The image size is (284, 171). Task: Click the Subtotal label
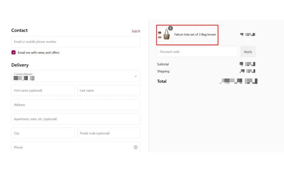click(163, 64)
